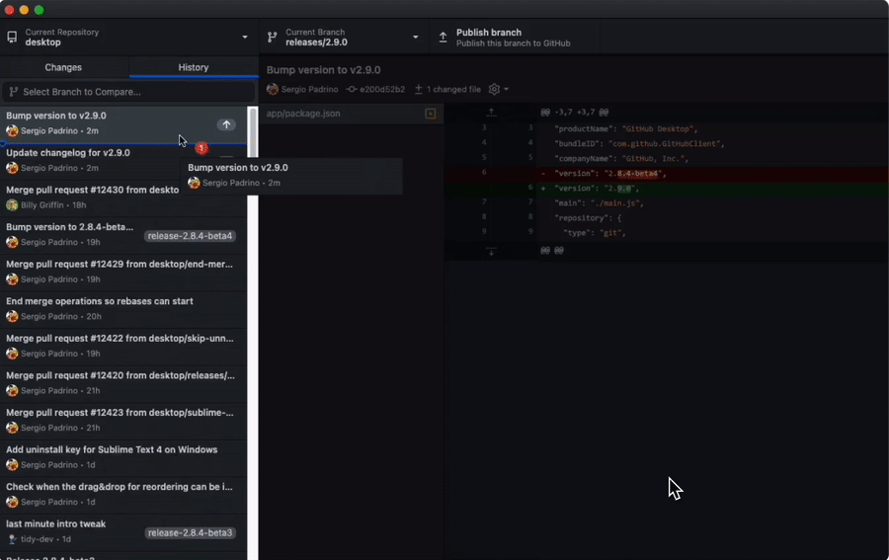Image resolution: width=889 pixels, height=560 pixels.
Task: Select commit Bump version to v2.9.0 in history list
Action: click(123, 123)
